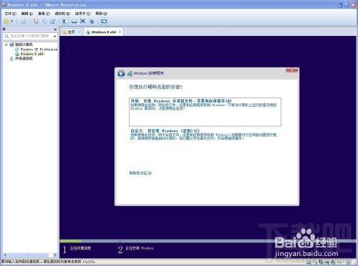Open the 帮助我决定 help link
This screenshot has width=358, height=266.
(x=140, y=173)
